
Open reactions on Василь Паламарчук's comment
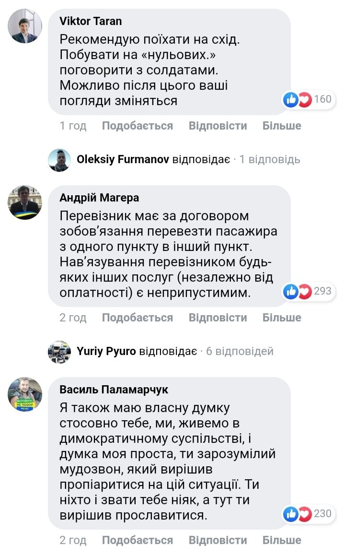pyautogui.click(x=308, y=514)
